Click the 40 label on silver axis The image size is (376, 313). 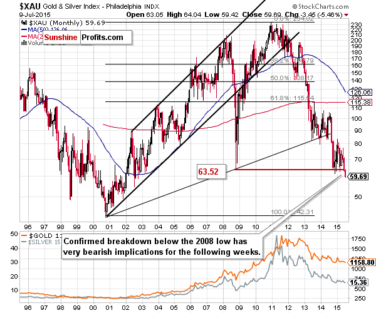coord(14,249)
